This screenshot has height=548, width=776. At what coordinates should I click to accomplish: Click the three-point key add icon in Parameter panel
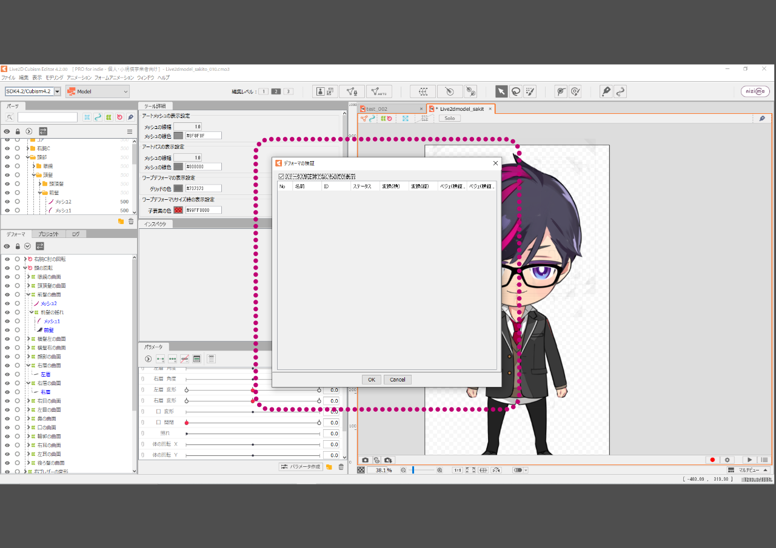click(172, 359)
